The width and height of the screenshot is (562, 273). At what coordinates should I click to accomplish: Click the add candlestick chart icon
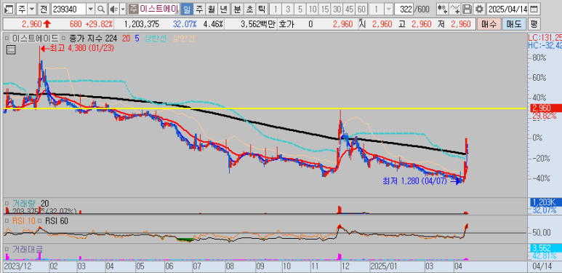[442, 9]
